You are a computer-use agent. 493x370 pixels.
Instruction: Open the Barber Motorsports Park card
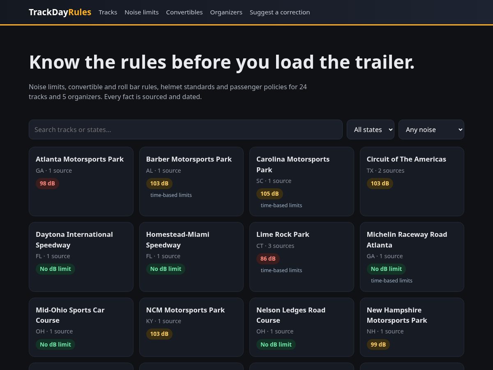point(191,181)
